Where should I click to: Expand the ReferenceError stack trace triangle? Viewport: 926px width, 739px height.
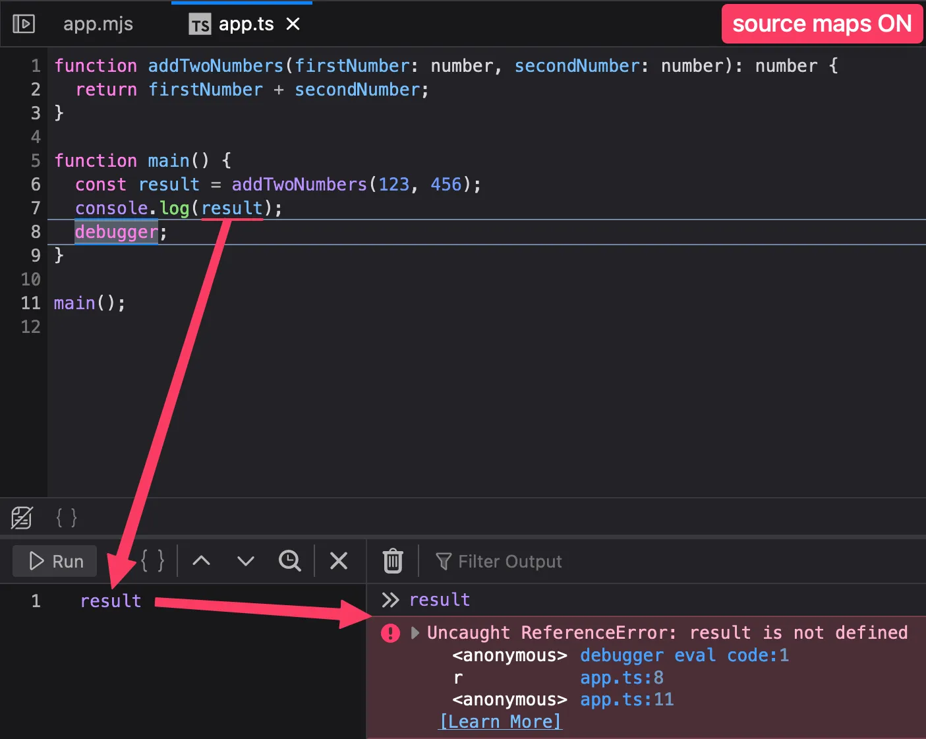pyautogui.click(x=416, y=632)
